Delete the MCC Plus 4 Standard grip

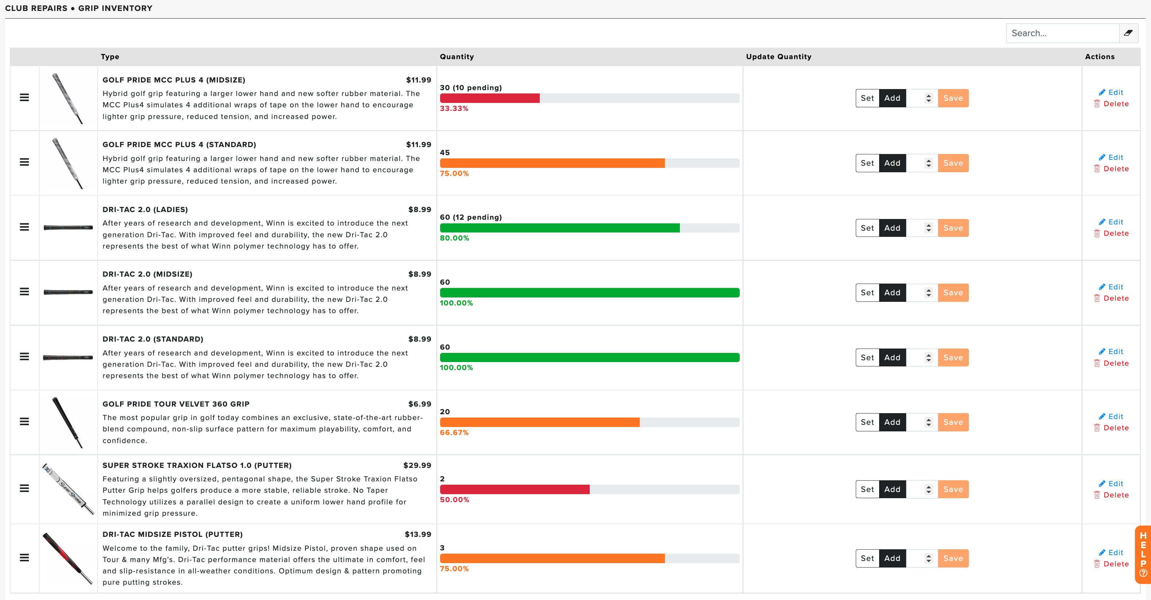point(1111,168)
